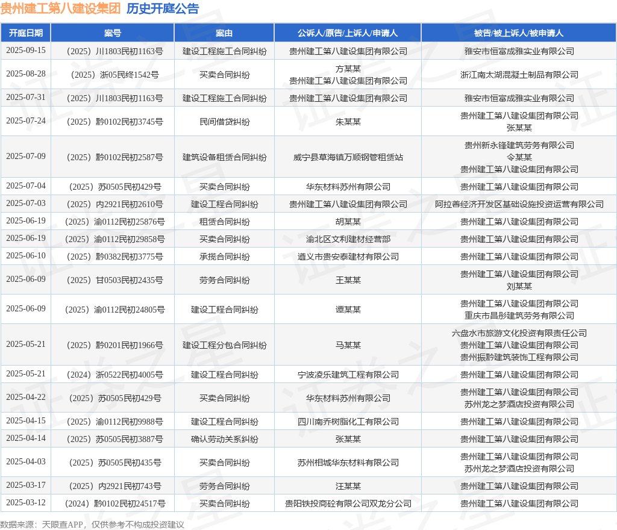Select plaintiff 苏州相城华东材料有限公司
Screen dimensions: 617x530
tap(348, 463)
